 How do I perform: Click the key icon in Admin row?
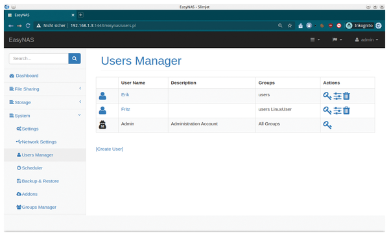(x=327, y=125)
